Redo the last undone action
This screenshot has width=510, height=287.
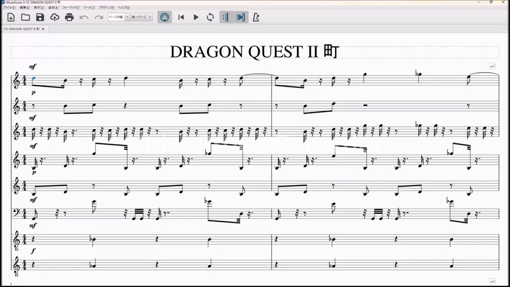99,17
